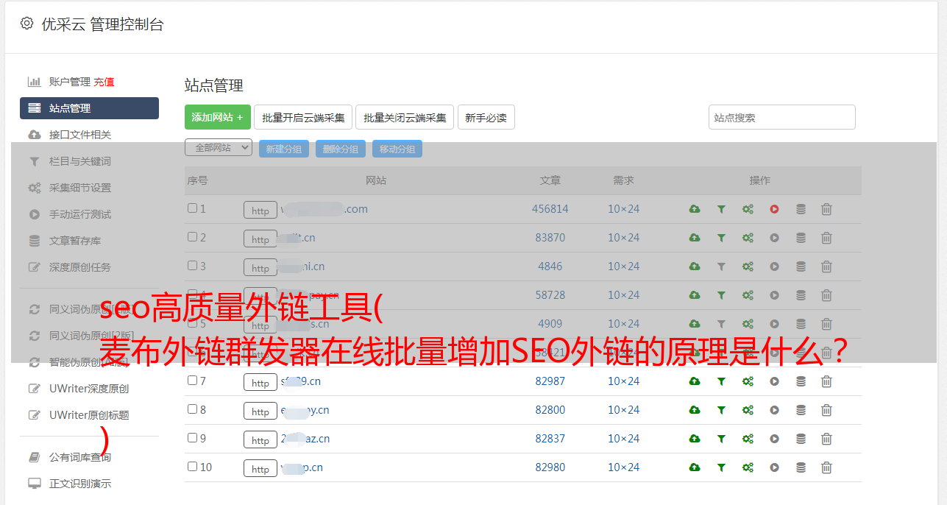Click the trash icon for the 83870 articles row
This screenshot has height=505, width=947.
(x=826, y=238)
